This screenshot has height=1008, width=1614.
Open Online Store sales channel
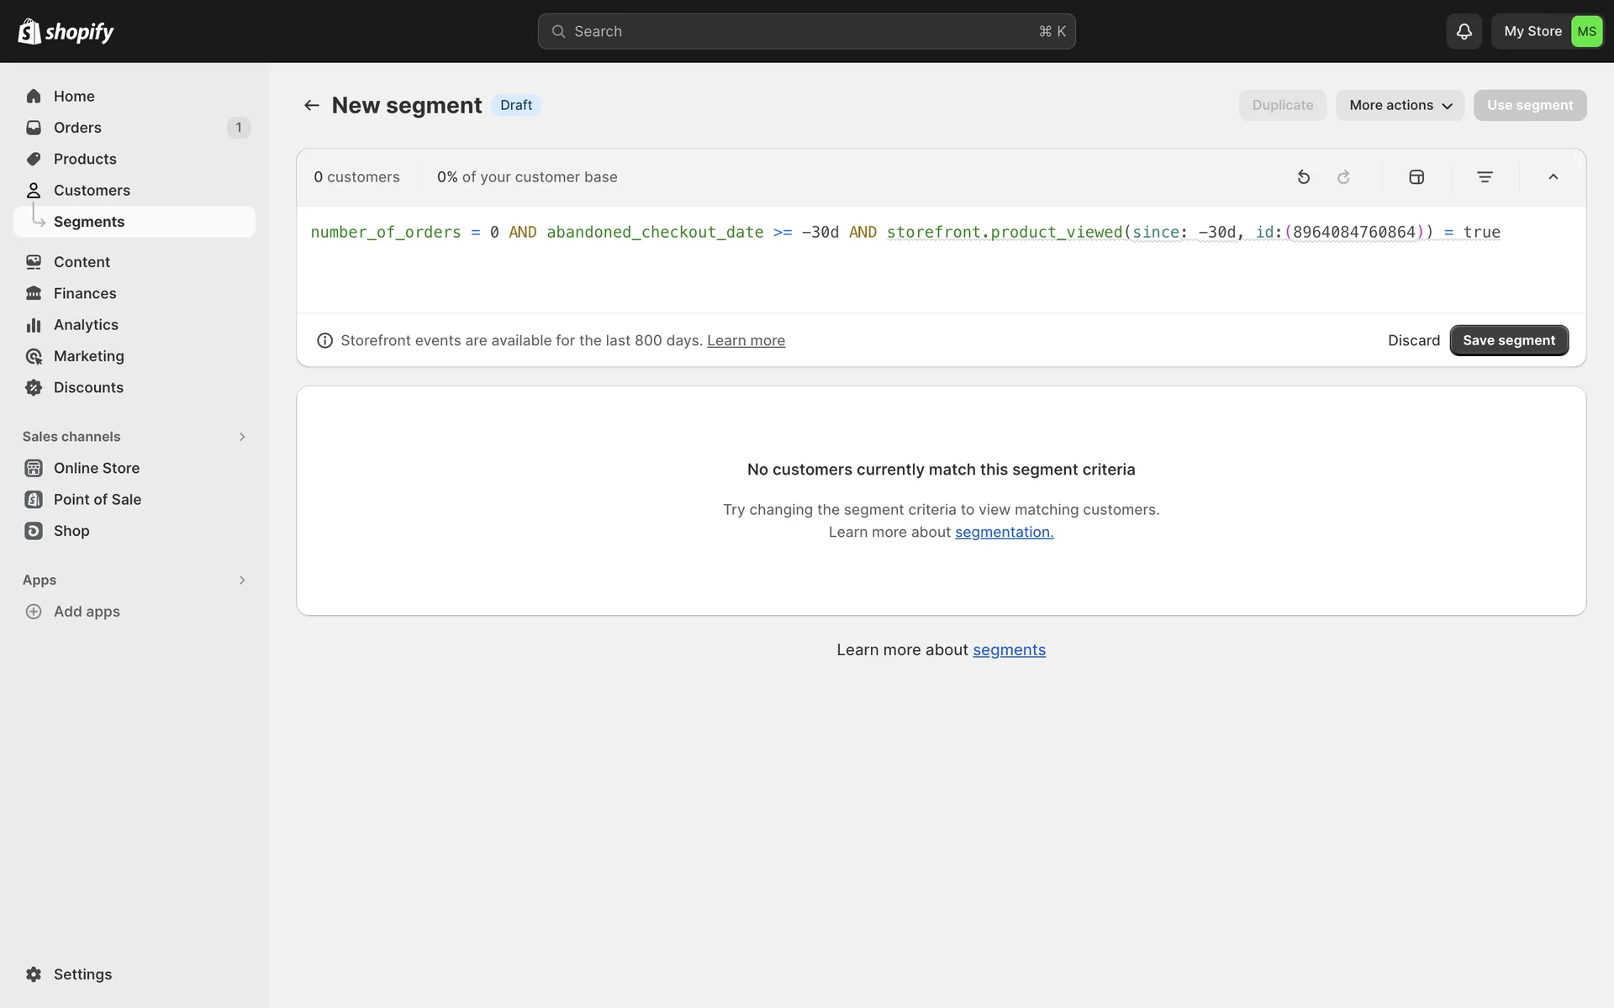pyautogui.click(x=96, y=468)
